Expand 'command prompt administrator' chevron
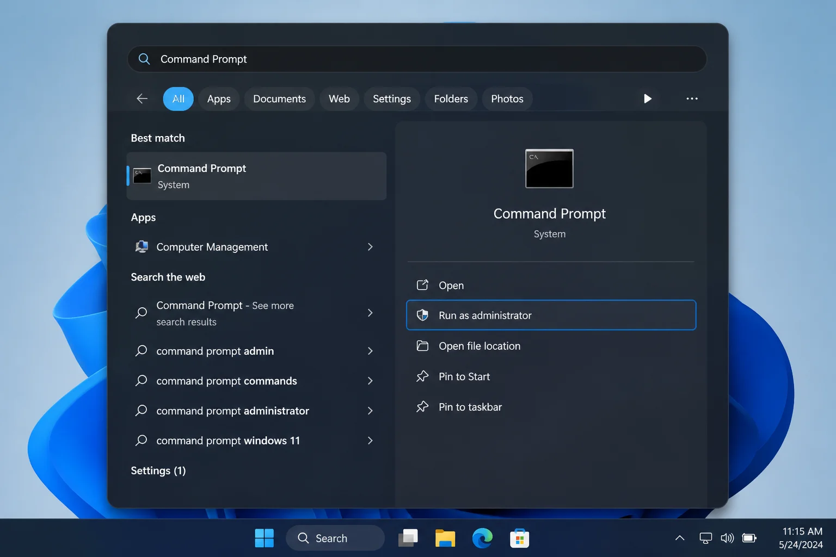Screen dimensions: 836x557 point(370,411)
